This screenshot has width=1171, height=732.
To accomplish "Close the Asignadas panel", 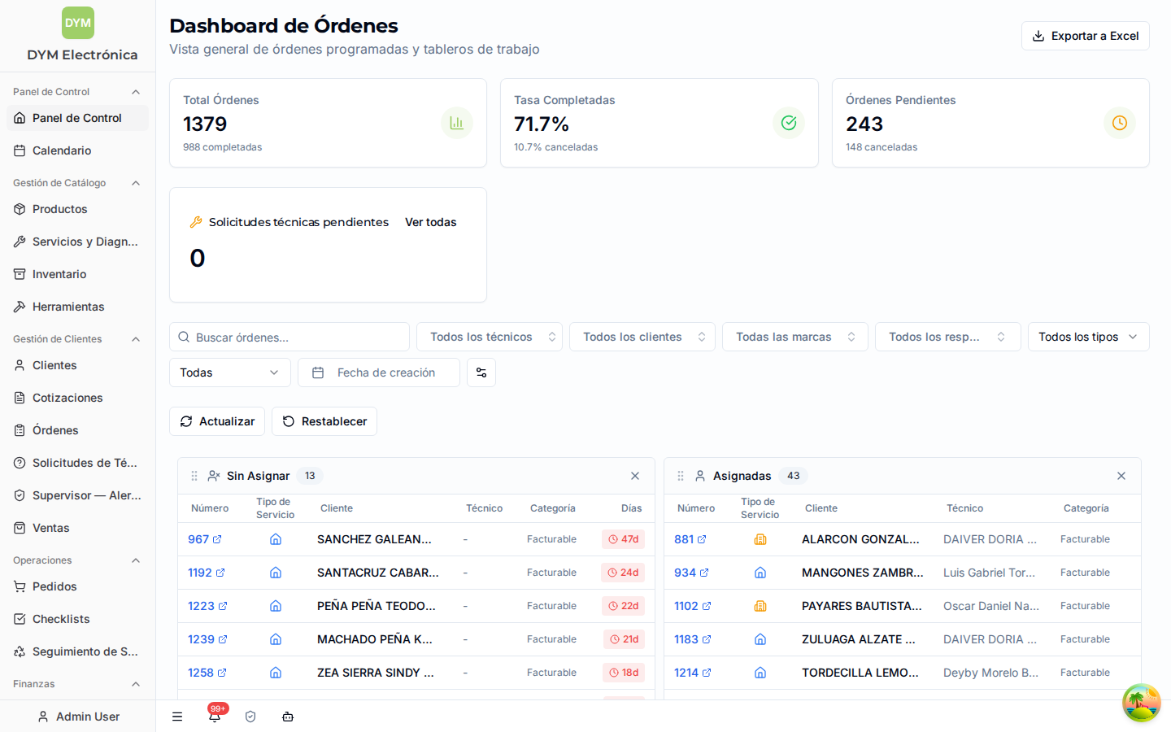I will pyautogui.click(x=1121, y=476).
